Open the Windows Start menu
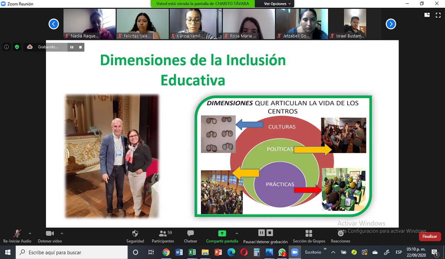 pos(8,252)
